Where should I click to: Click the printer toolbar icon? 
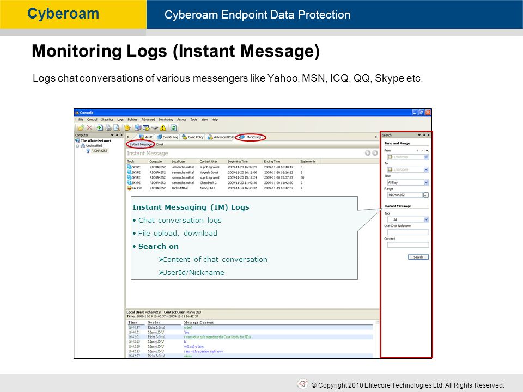[108, 127]
